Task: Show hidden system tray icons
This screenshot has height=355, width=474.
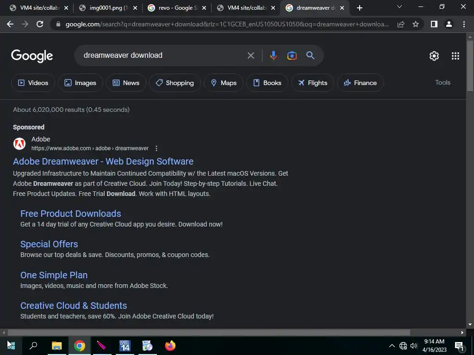Action: (x=392, y=346)
